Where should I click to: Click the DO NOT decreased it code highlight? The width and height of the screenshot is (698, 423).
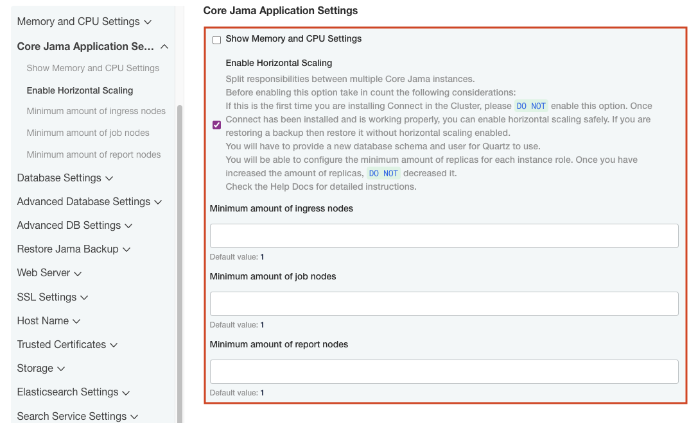383,173
